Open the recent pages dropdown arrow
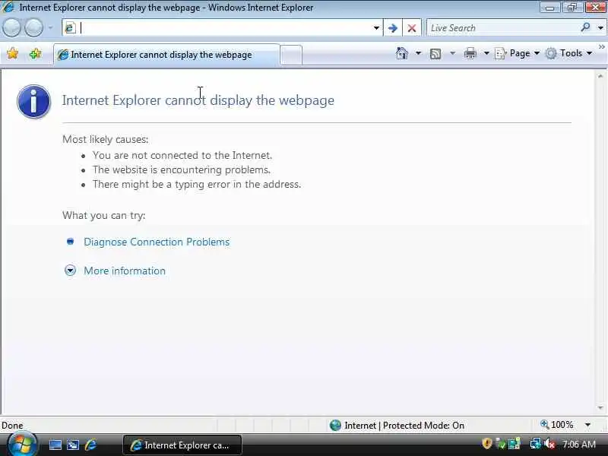The height and width of the screenshot is (456, 608). [50, 27]
